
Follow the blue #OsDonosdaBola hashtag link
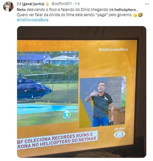click(33, 20)
